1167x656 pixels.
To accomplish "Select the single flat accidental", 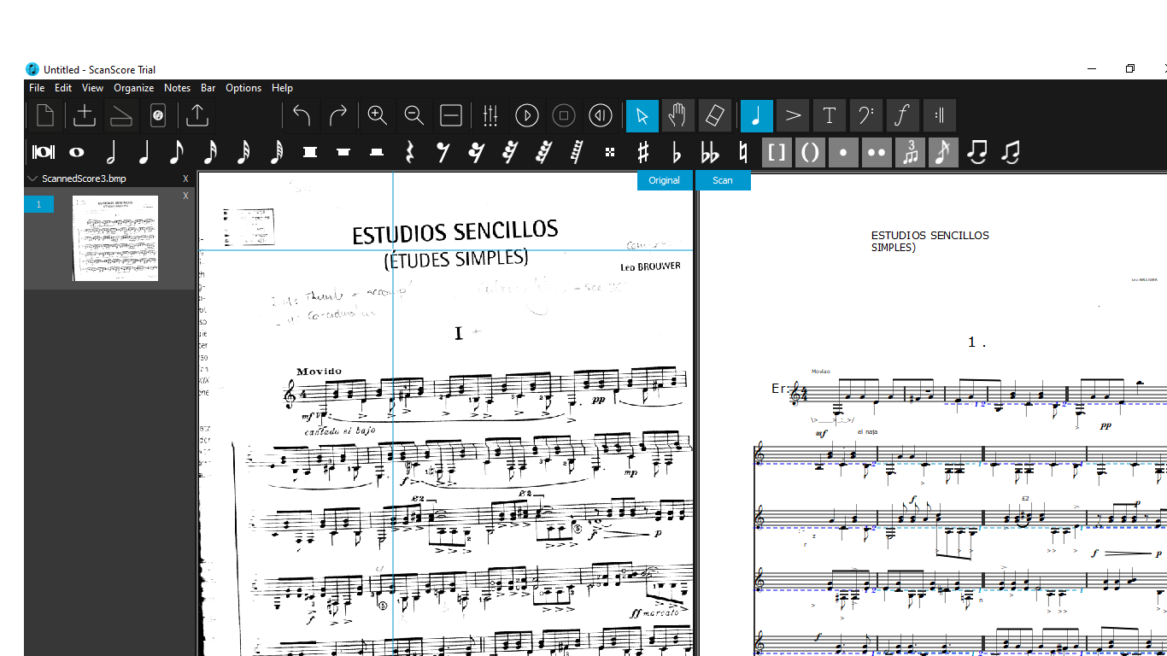I will pyautogui.click(x=677, y=152).
